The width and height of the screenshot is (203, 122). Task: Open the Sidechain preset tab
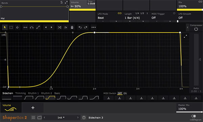click(x=8, y=93)
